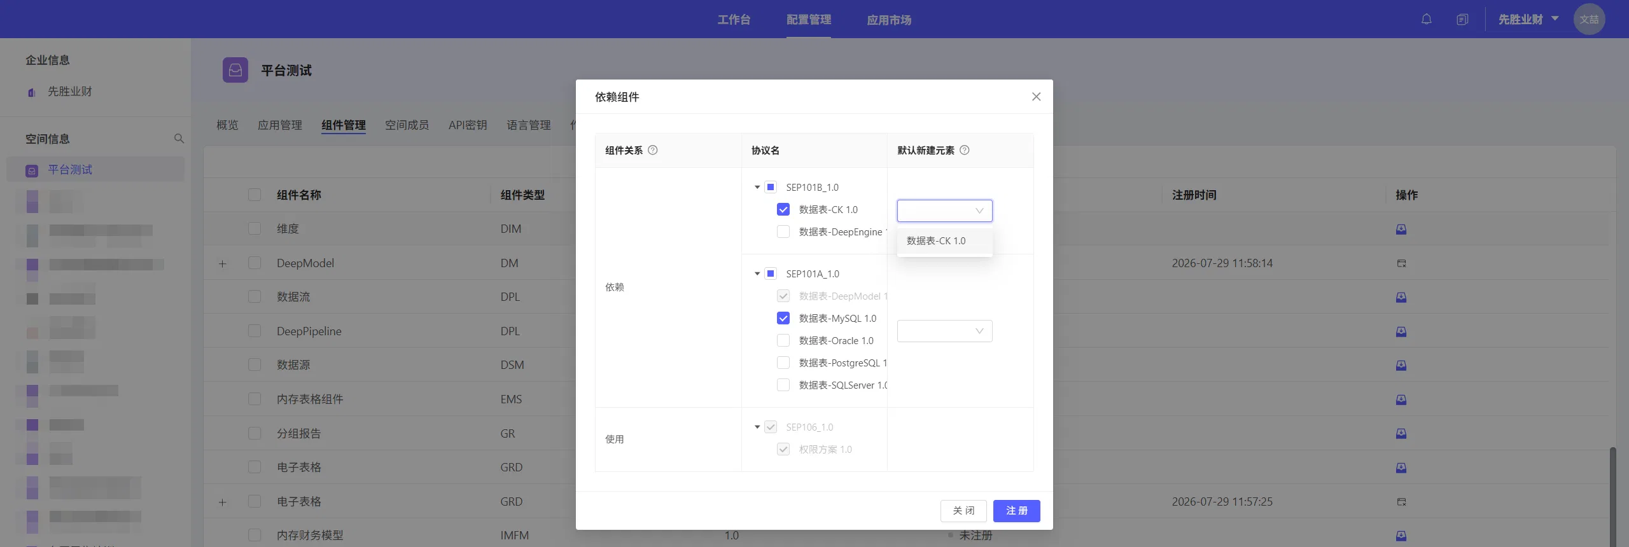This screenshot has height=547, width=1629.
Task: Check the 数据表-DeepEngine checkbox
Action: [783, 232]
